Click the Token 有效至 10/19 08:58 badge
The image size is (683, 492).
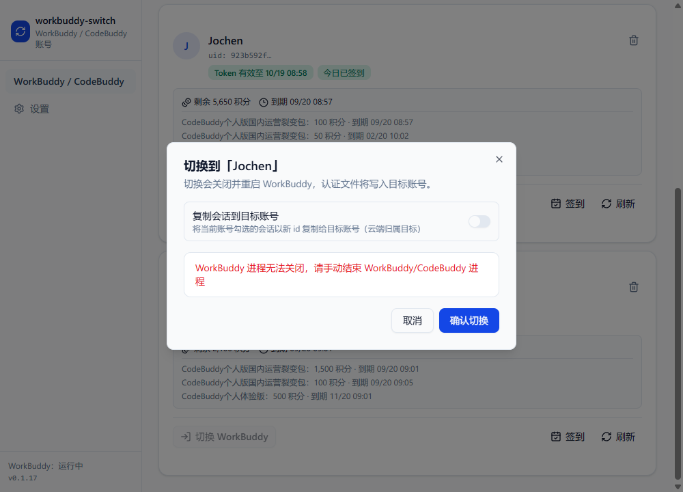coord(260,73)
